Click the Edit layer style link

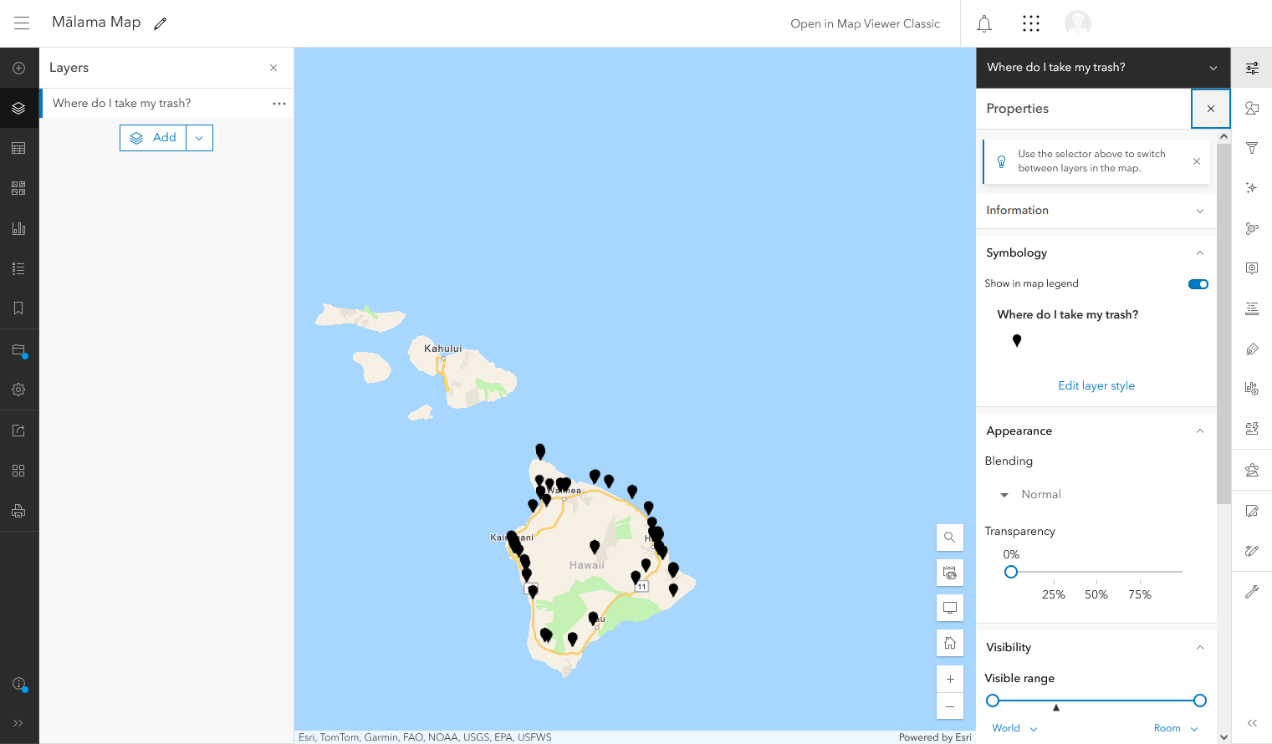[1096, 385]
